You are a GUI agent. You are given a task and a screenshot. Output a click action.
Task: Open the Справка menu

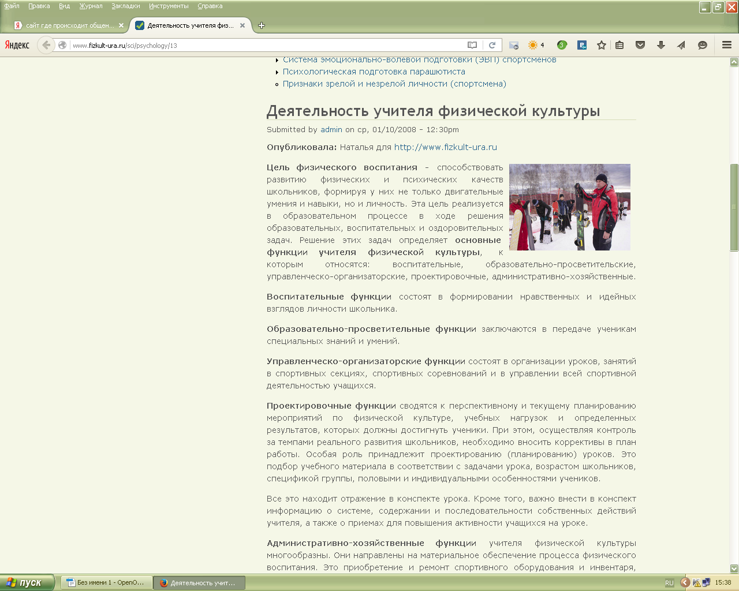pos(210,6)
